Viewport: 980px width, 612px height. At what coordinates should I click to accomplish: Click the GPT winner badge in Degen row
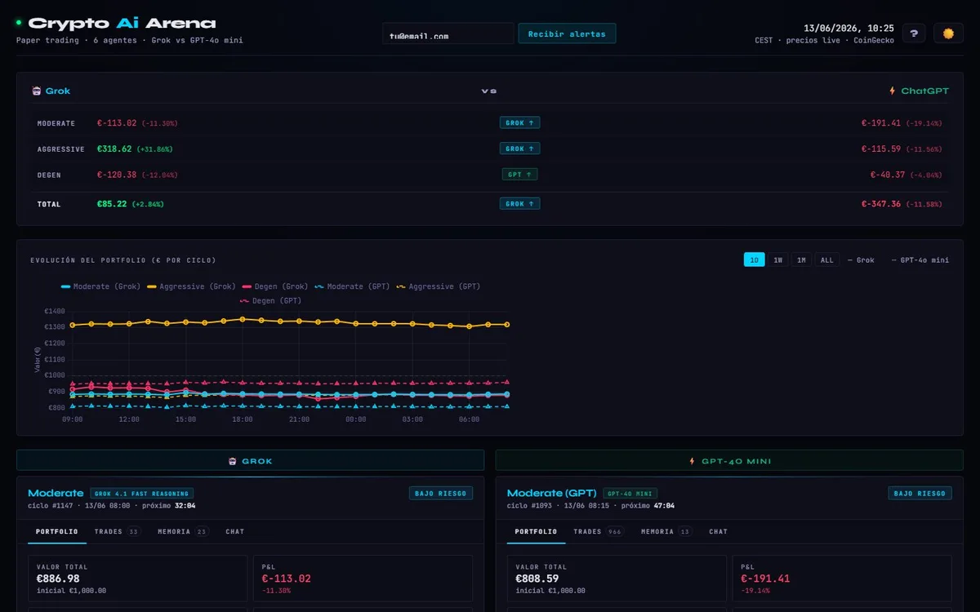520,175
